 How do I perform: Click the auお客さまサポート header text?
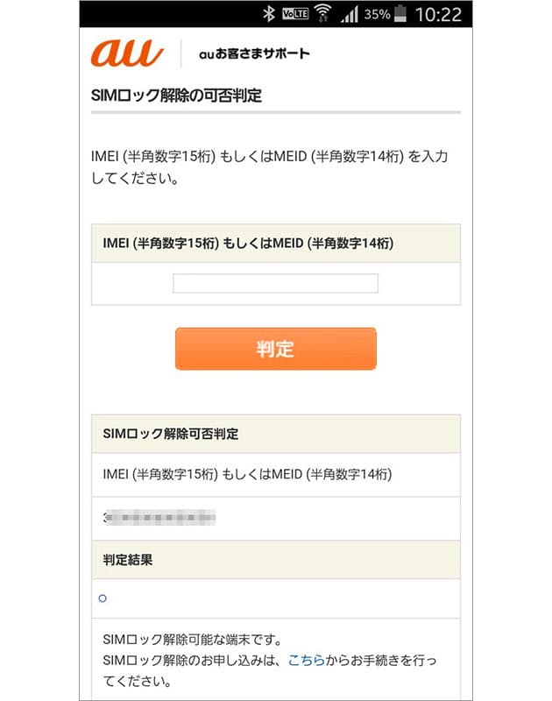[254, 54]
